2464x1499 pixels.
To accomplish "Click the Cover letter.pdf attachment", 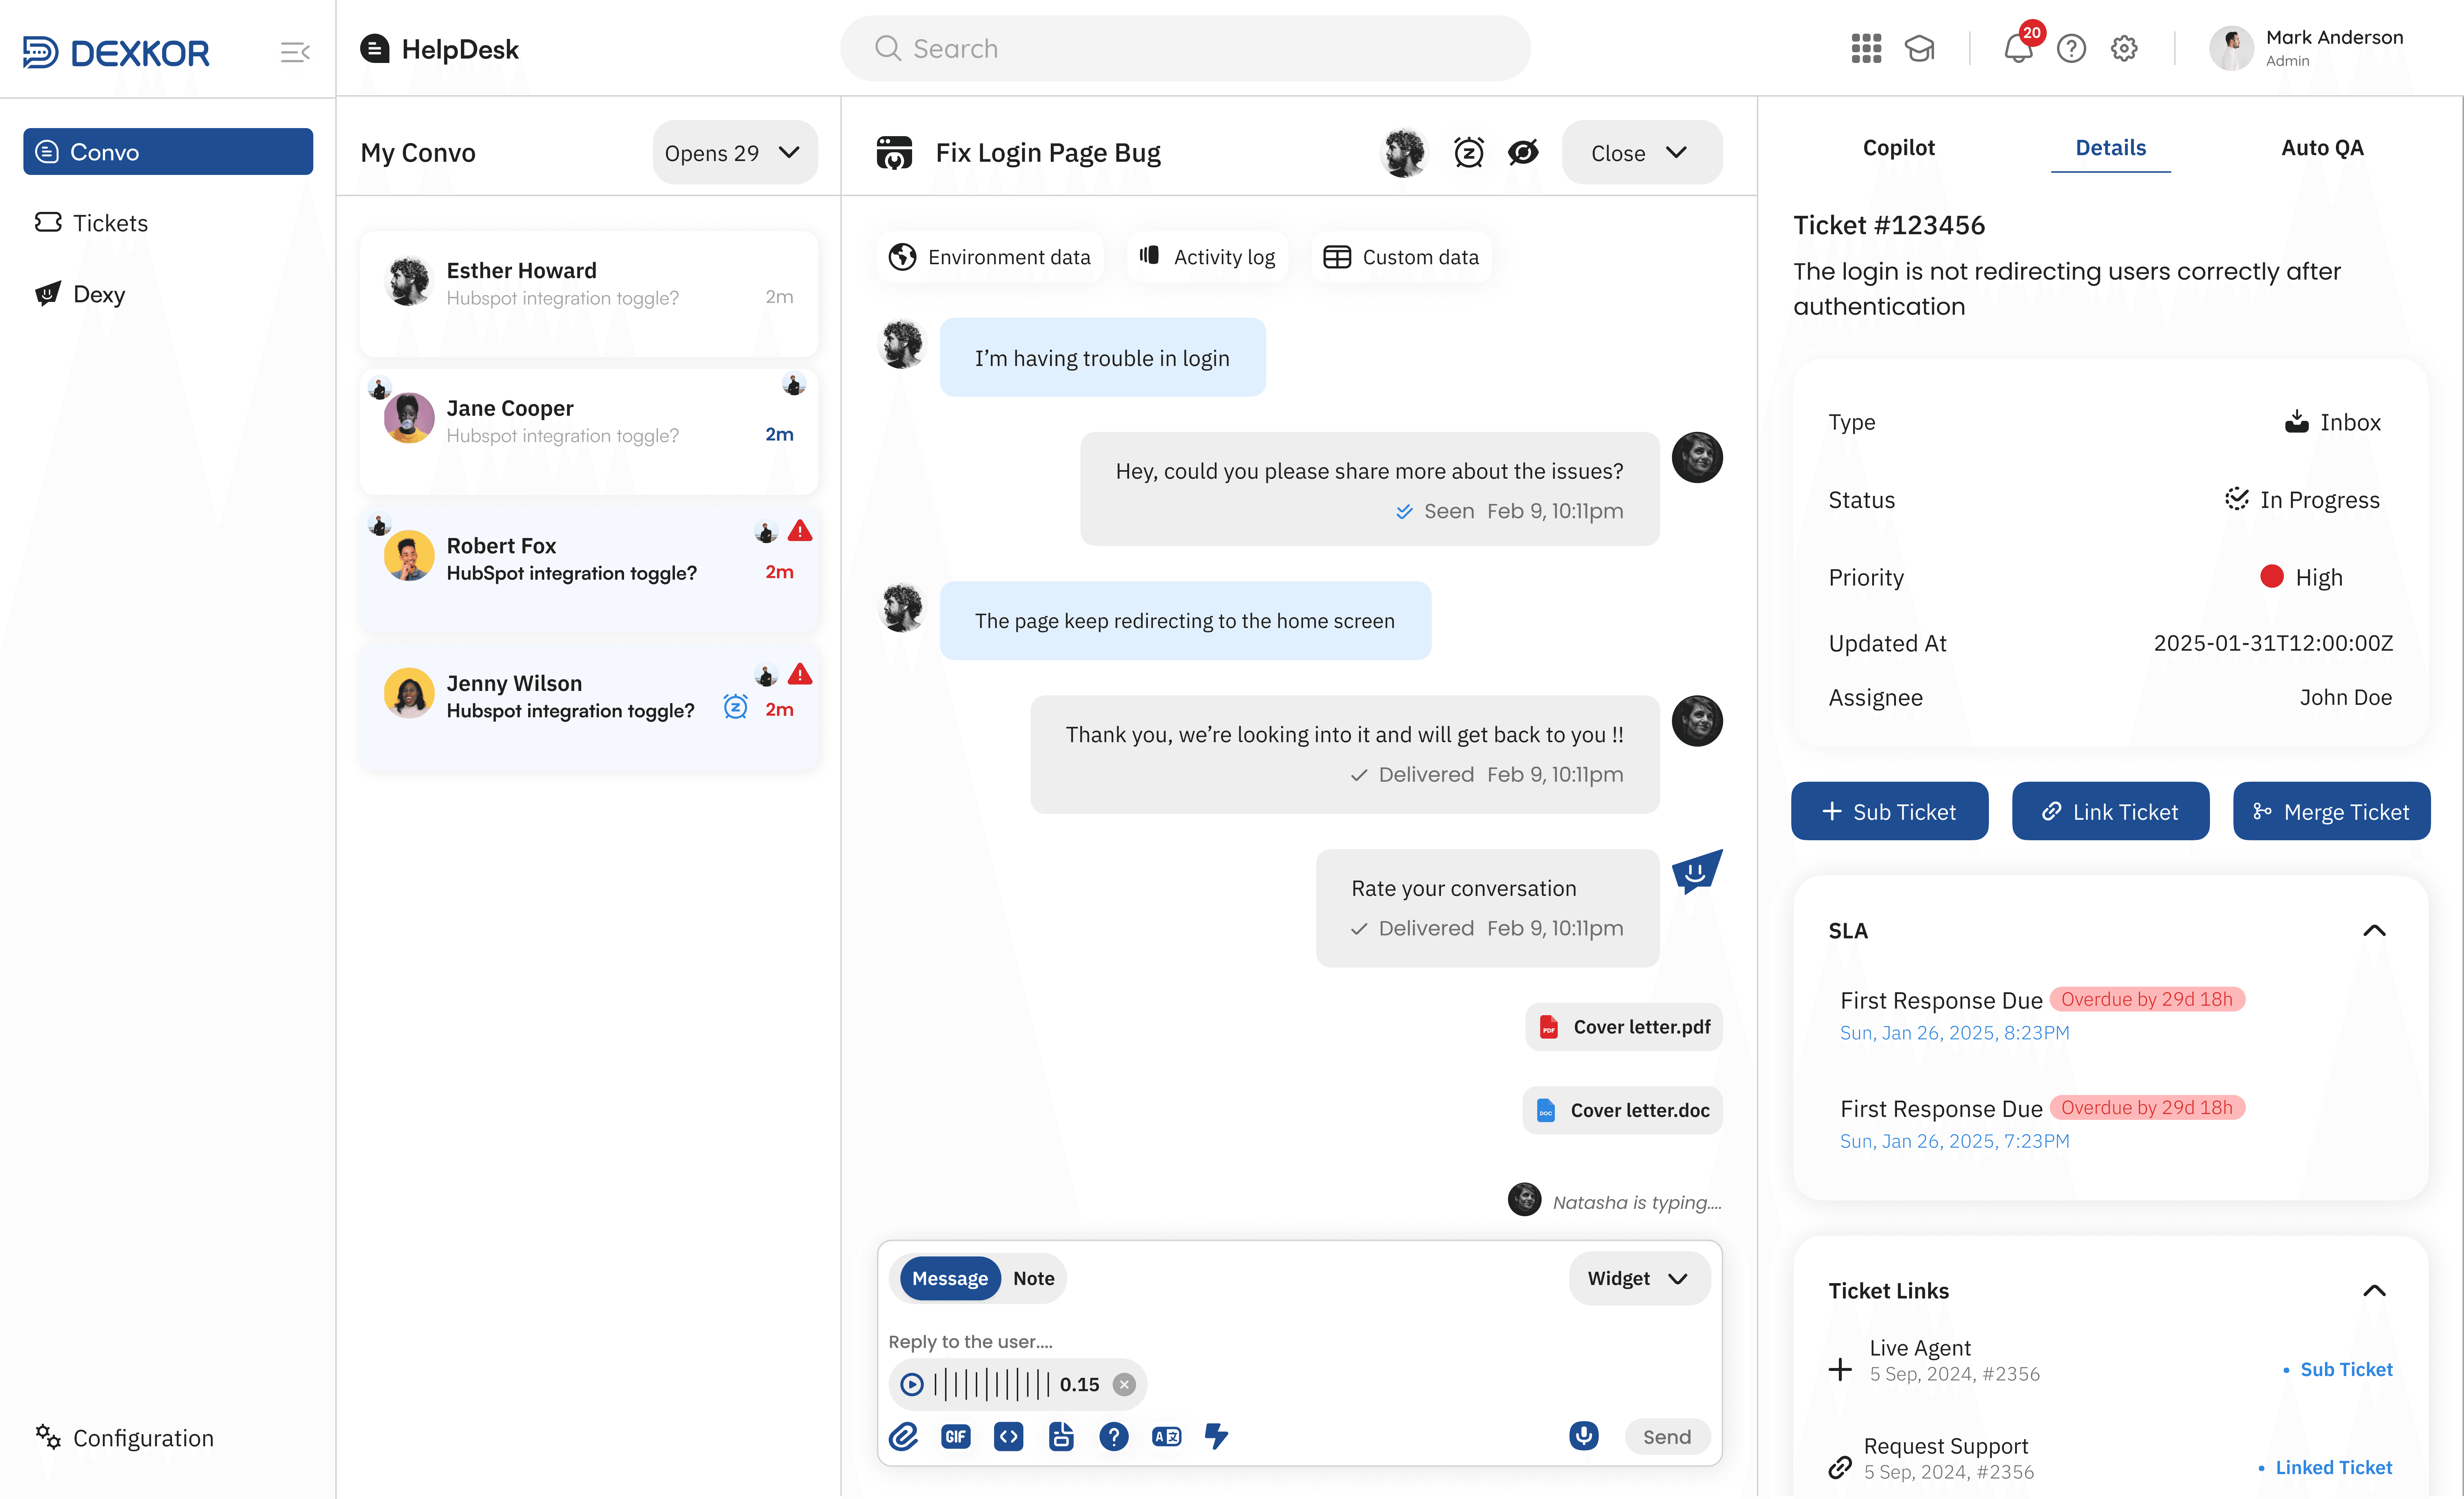I will click(1624, 1027).
